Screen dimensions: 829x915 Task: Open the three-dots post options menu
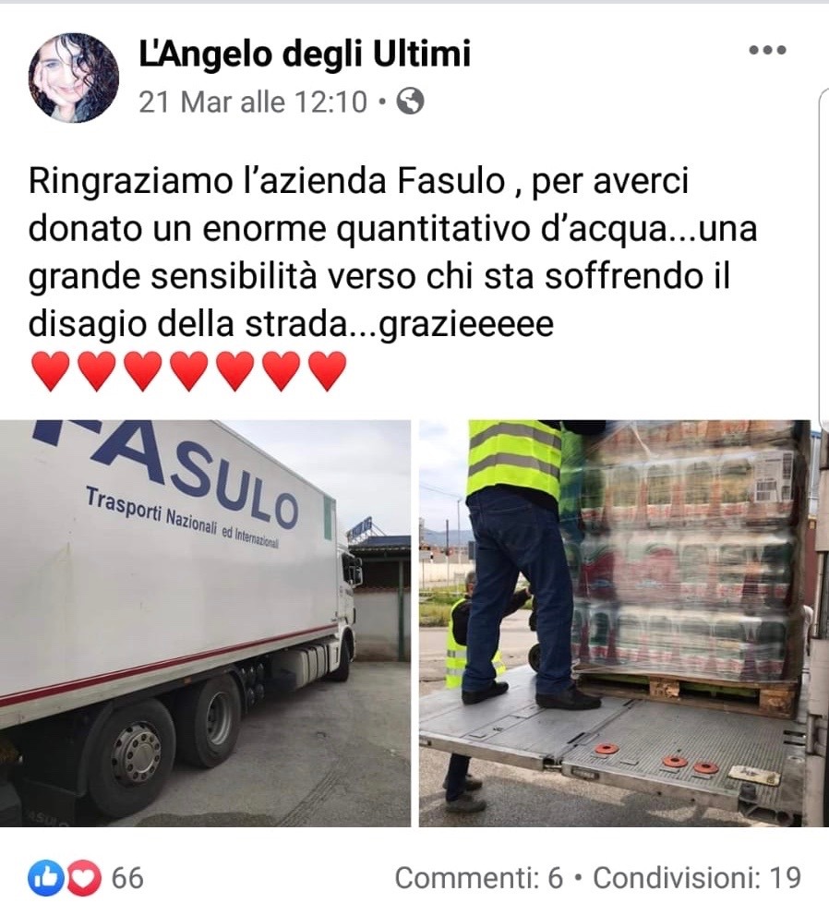[x=767, y=50]
